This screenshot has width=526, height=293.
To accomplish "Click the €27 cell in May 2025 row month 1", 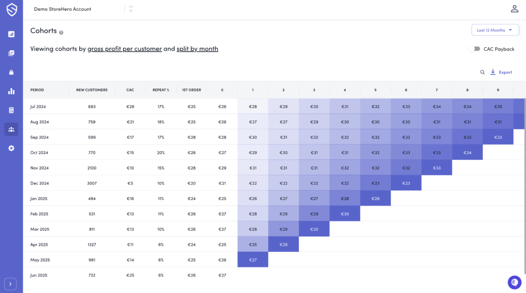I will coord(253,260).
